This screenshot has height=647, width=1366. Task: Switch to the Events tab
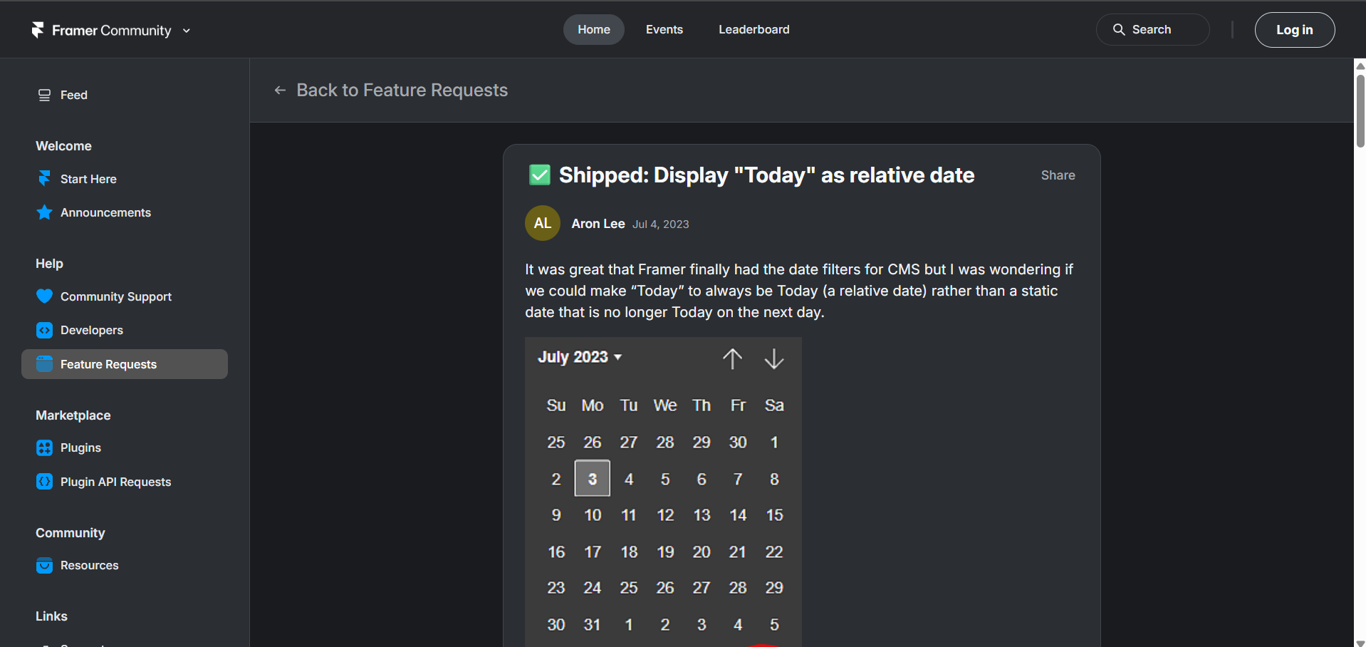[664, 30]
